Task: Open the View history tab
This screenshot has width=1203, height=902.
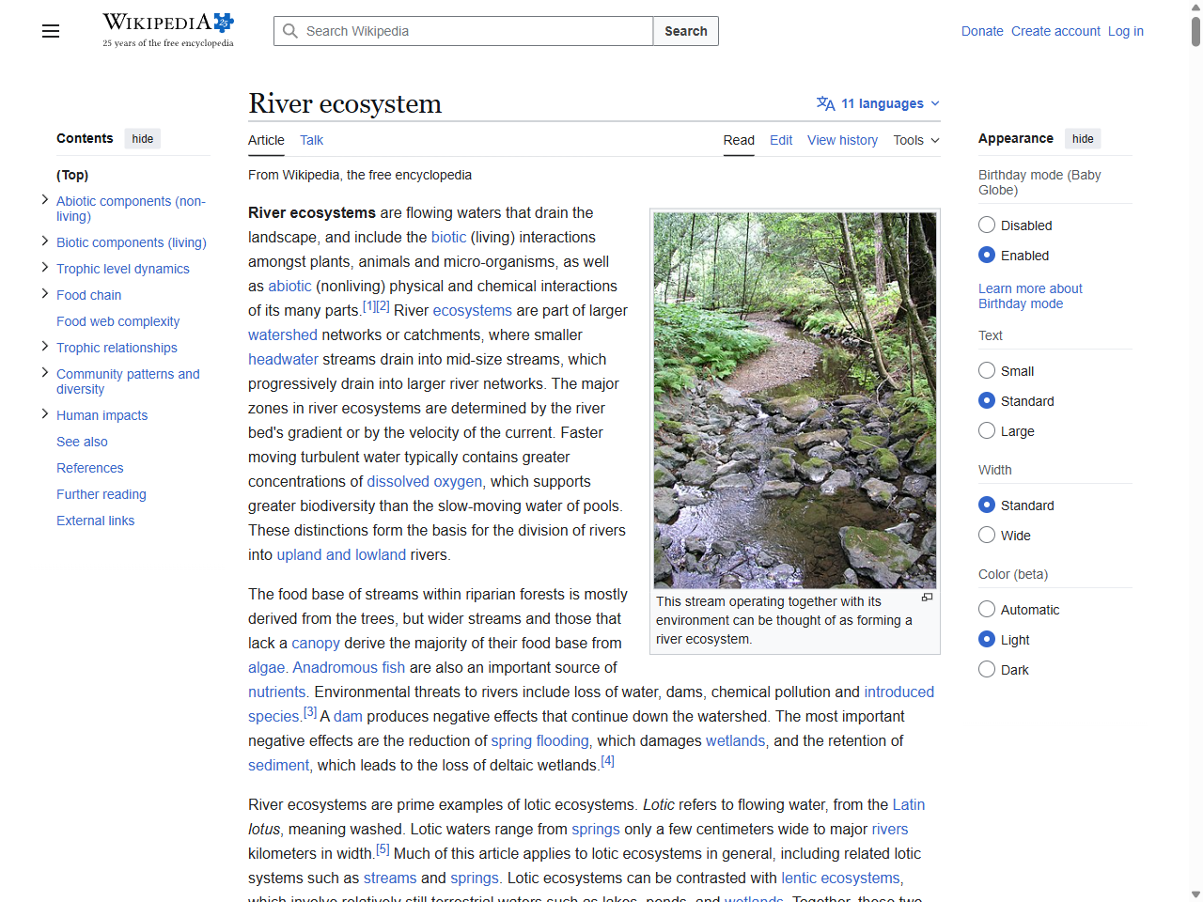Action: [842, 140]
